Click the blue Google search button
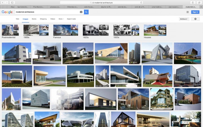 pyautogui.click(x=86, y=12)
